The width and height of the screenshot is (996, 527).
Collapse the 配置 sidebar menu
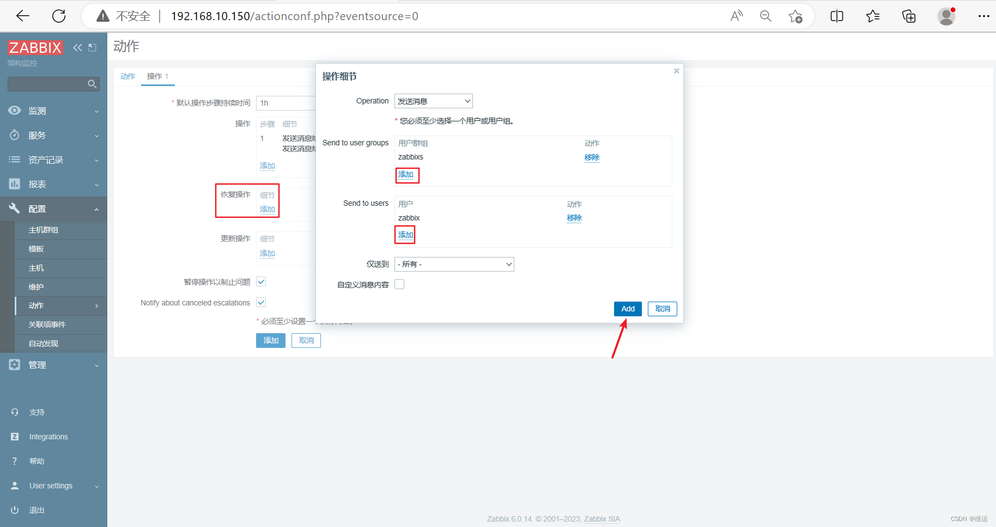tap(53, 209)
